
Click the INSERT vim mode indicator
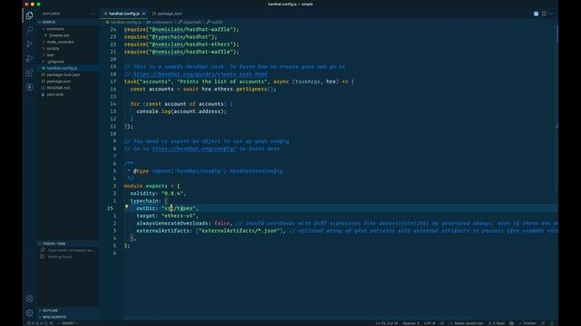pos(69,323)
